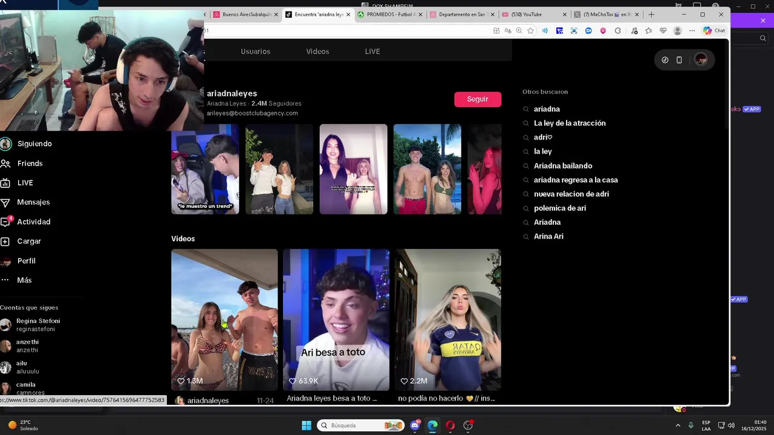
Task: Open the beach video with 1.3M likes
Action: (x=224, y=320)
